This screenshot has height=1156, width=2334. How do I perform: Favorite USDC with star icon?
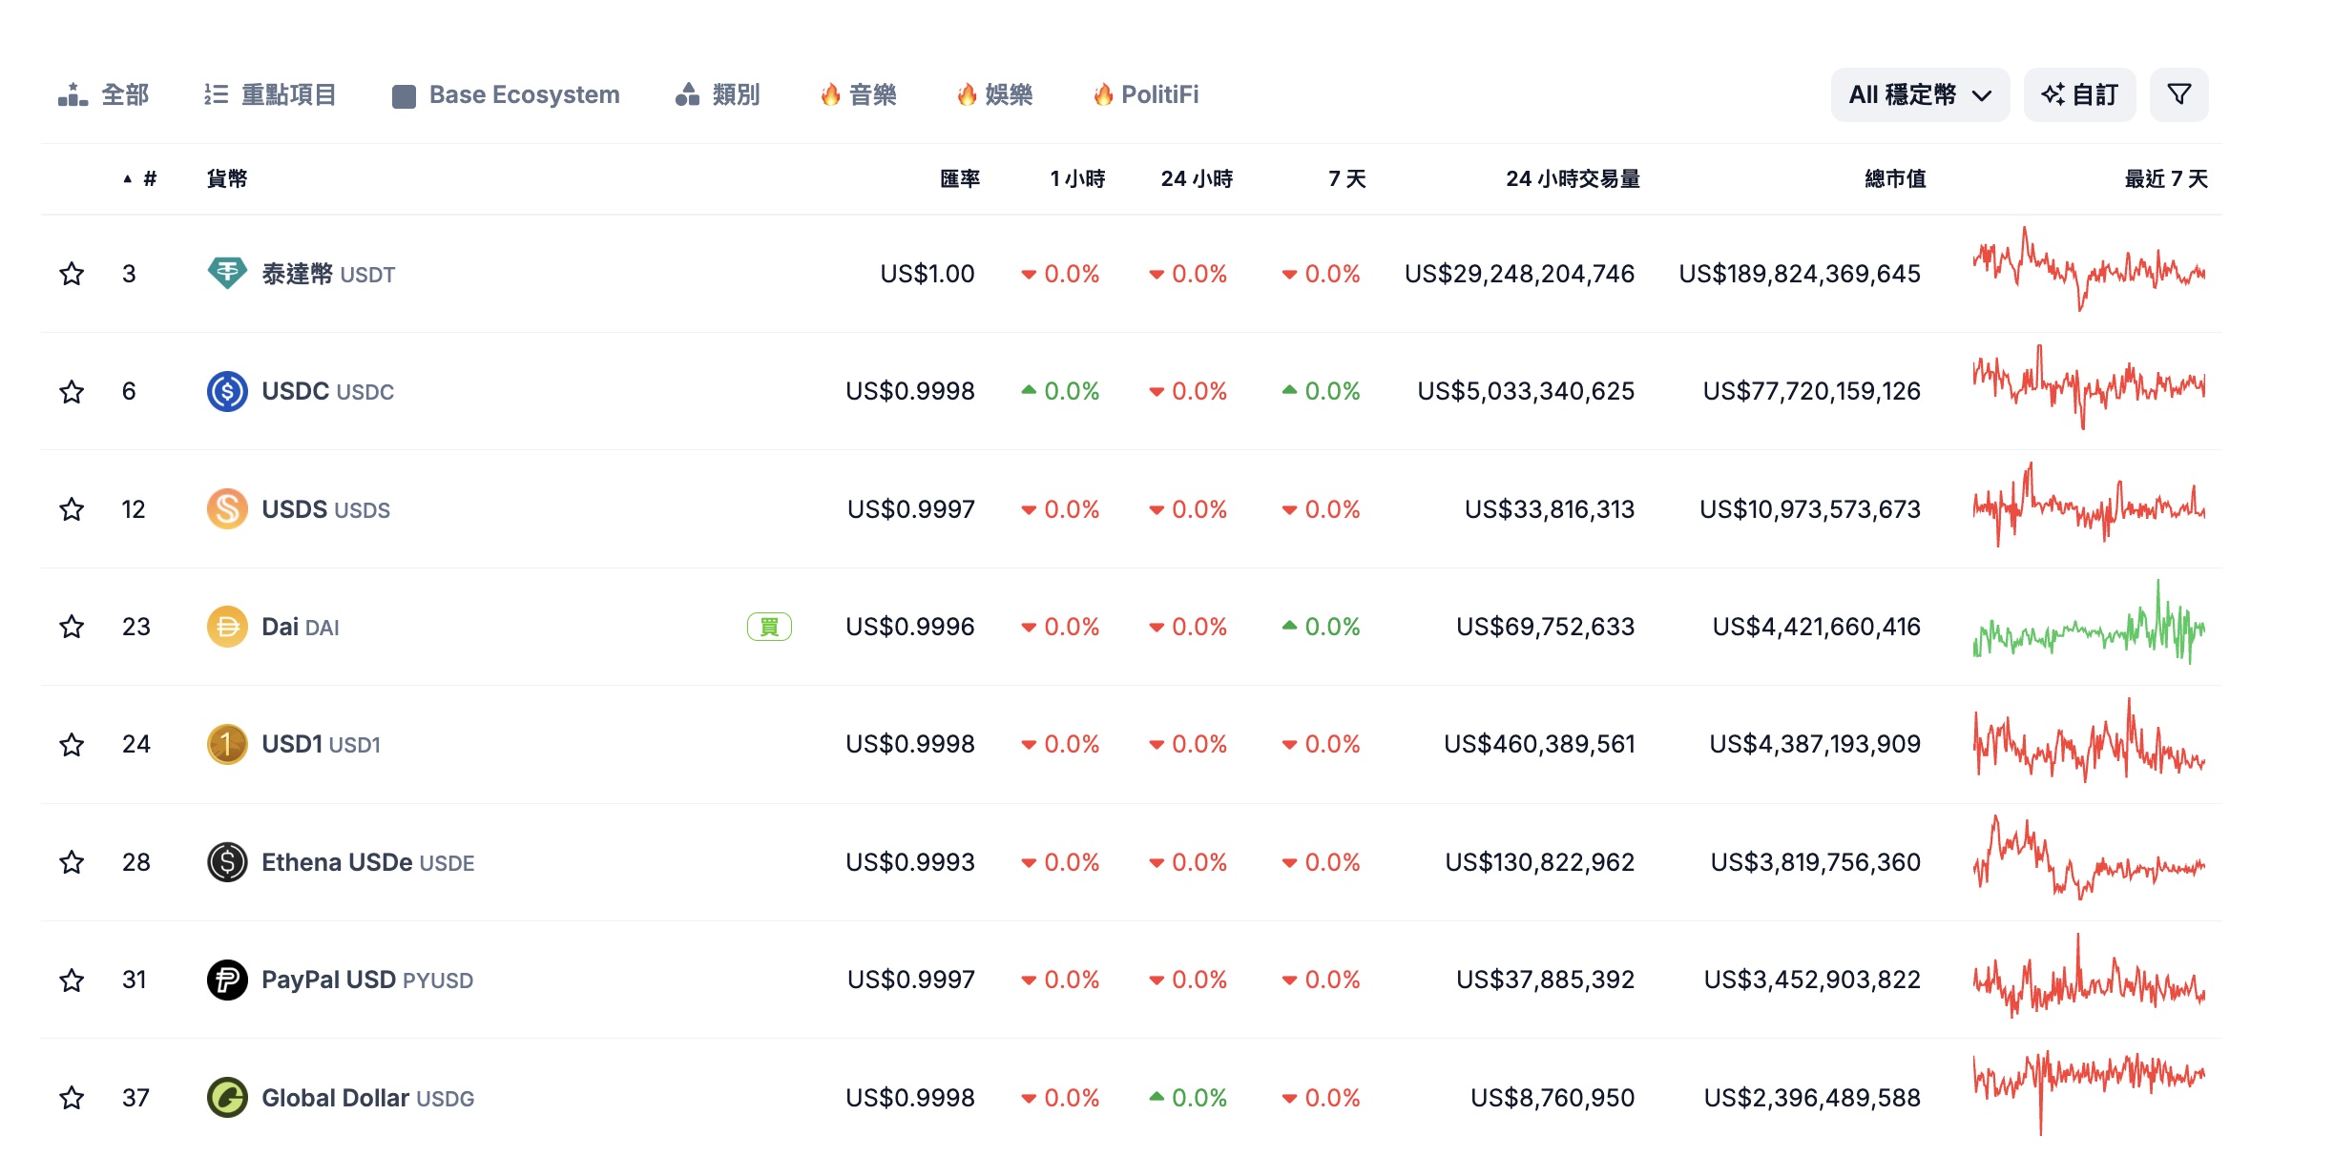coord(72,391)
